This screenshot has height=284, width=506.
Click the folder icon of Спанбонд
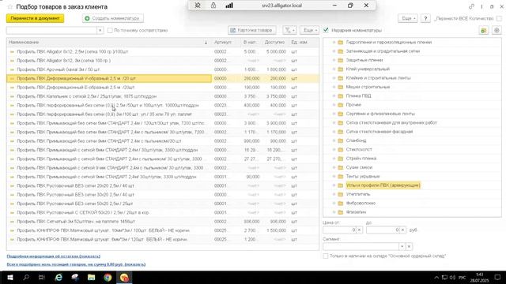(x=341, y=140)
